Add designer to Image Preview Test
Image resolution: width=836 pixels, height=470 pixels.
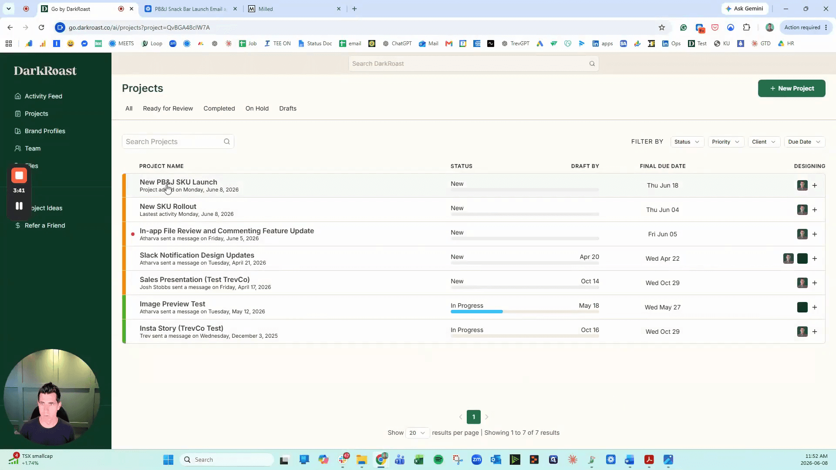[815, 307]
